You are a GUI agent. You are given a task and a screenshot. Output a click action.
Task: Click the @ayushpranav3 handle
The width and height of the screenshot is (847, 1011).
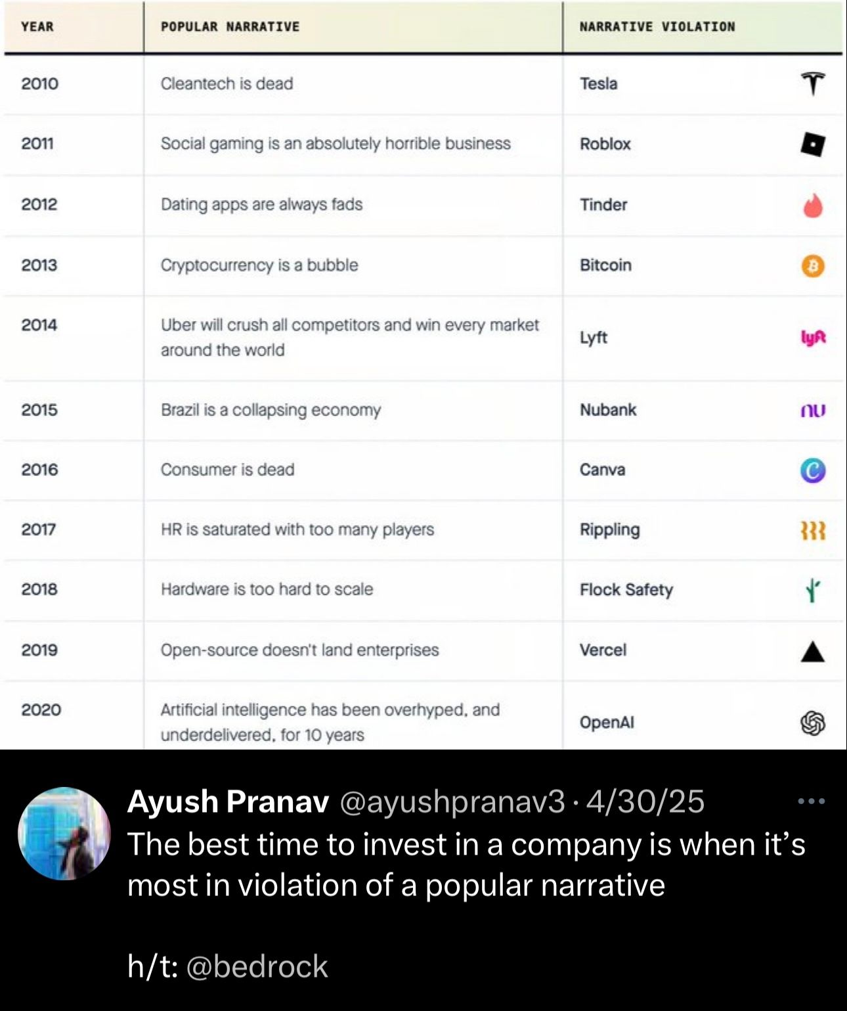pyautogui.click(x=452, y=801)
